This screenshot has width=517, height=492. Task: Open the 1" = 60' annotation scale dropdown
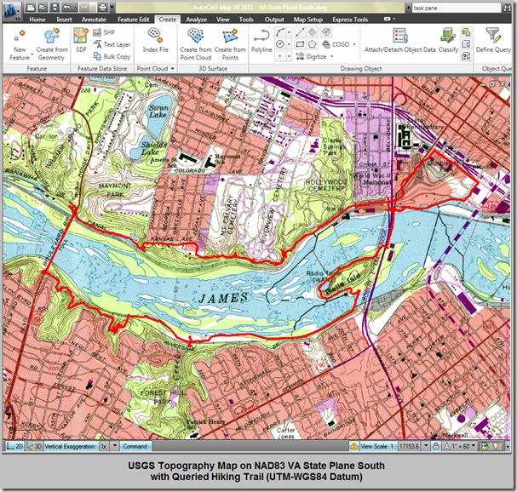coord(460,447)
